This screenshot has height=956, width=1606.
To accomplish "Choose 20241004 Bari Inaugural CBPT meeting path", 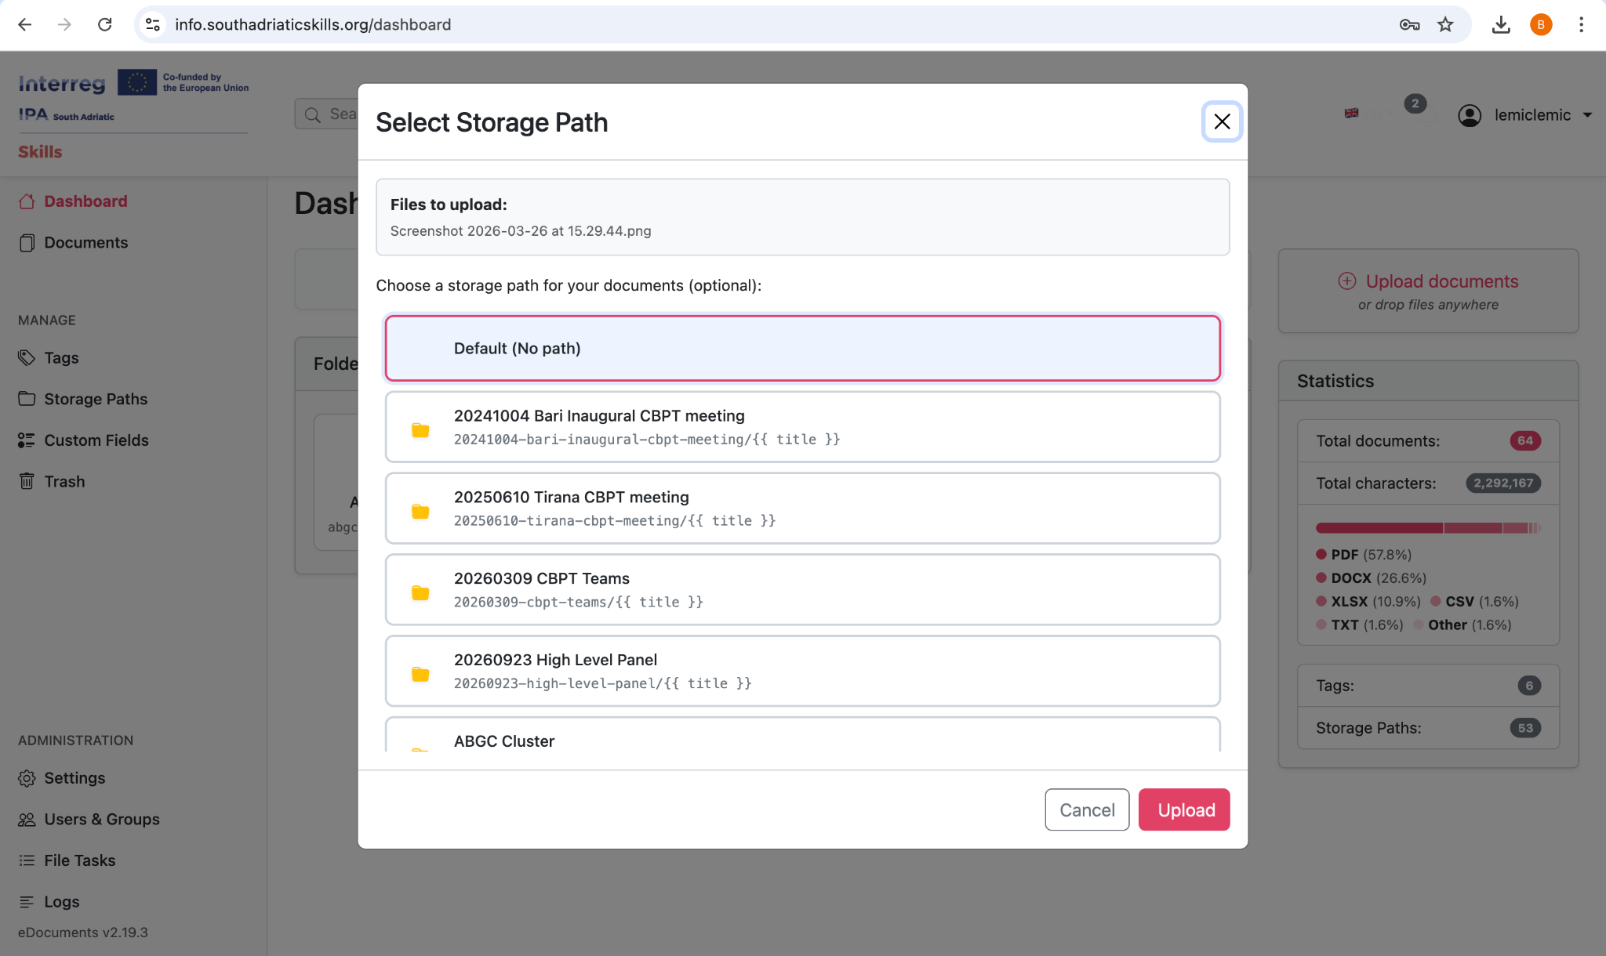I will tap(802, 427).
